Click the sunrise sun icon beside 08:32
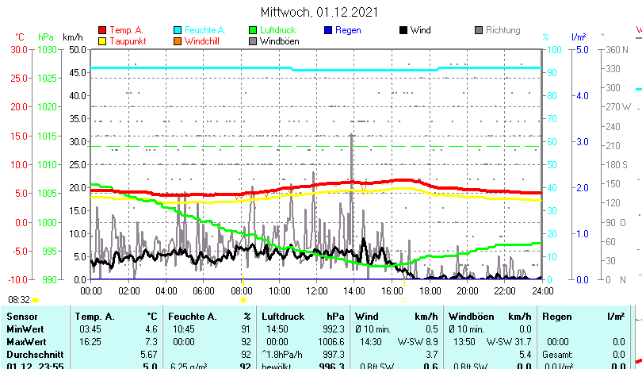Image resolution: width=642 pixels, height=369 pixels. [36, 300]
